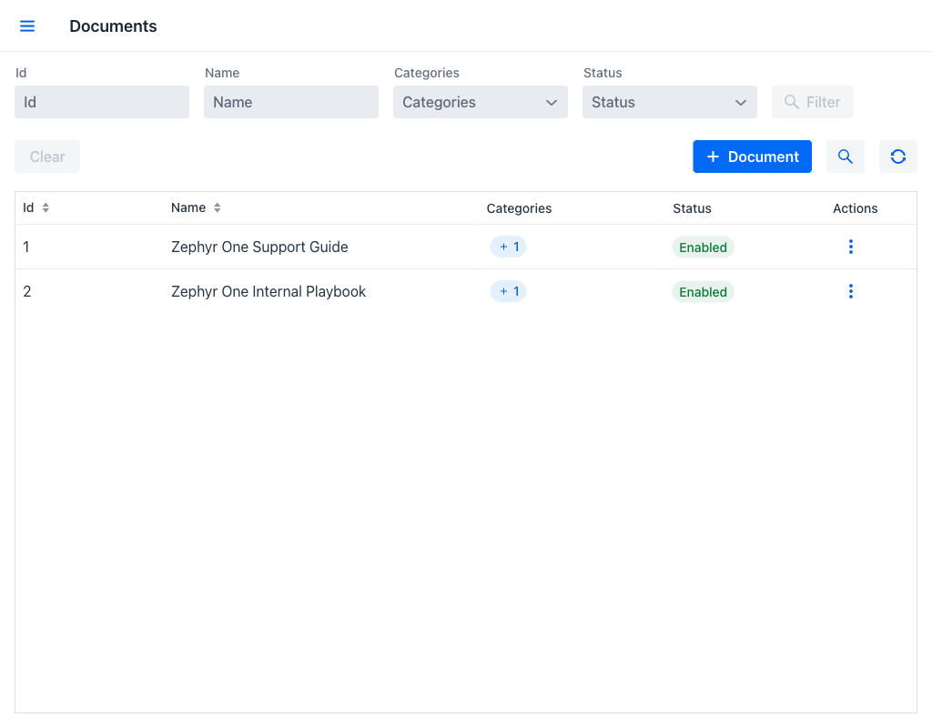Click the Id filter input field
Screen dimensions: 932x728
pyautogui.click(x=102, y=102)
